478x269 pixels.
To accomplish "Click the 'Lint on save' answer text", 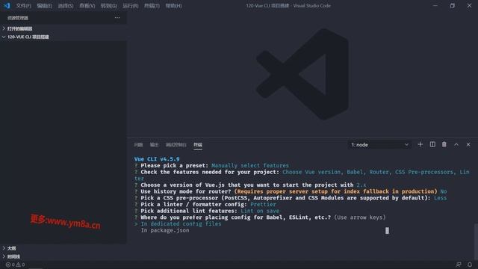I will [x=260, y=211].
